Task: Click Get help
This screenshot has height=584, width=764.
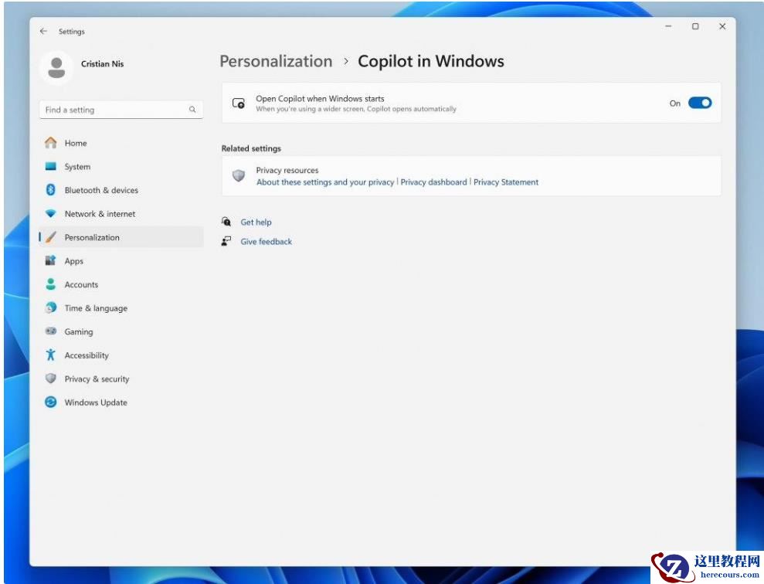Action: (x=256, y=222)
